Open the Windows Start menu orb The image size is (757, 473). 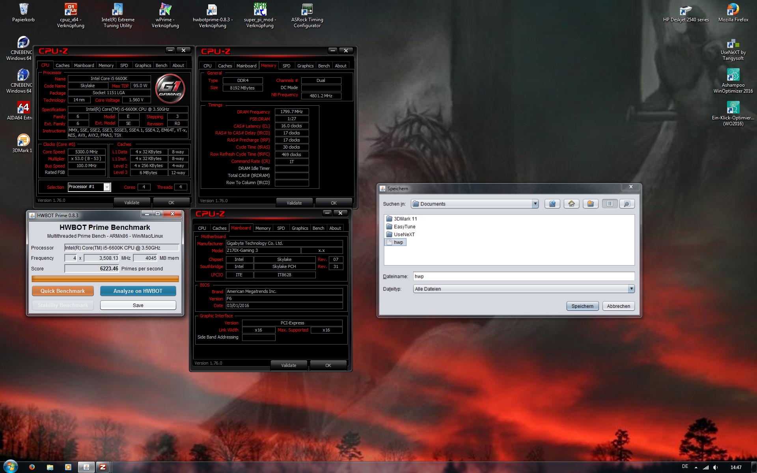tap(11, 467)
